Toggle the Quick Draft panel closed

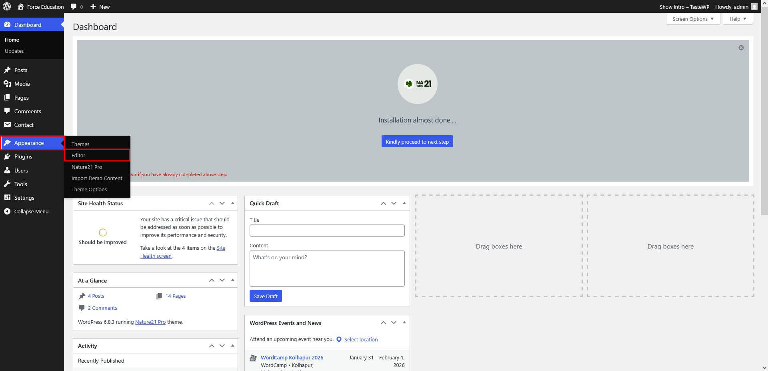tap(404, 203)
